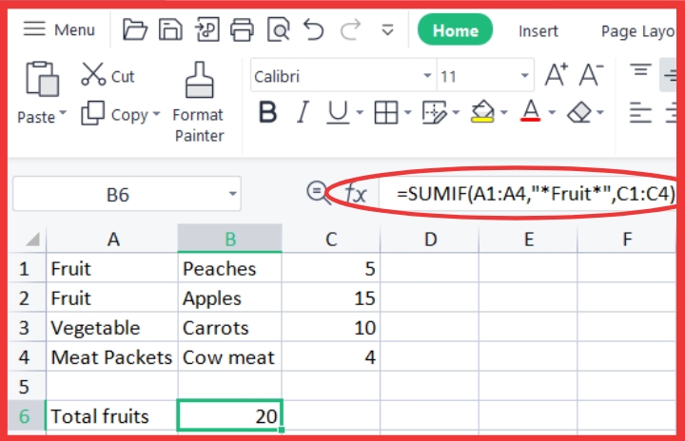
Task: Toggle Bold formatting
Action: click(268, 114)
